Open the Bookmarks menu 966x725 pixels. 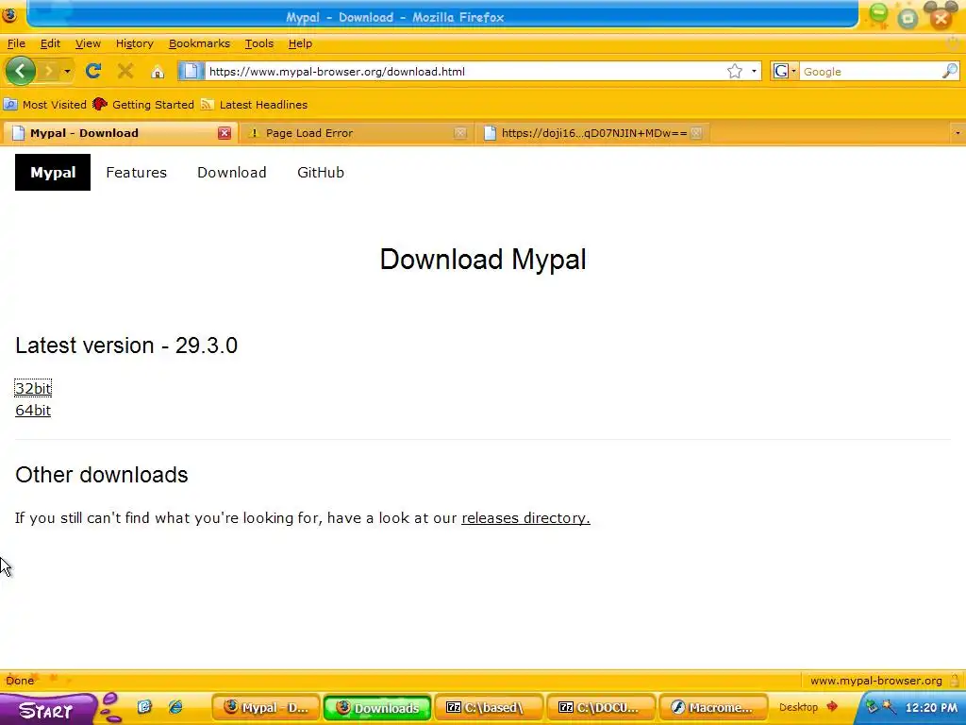[x=199, y=43]
